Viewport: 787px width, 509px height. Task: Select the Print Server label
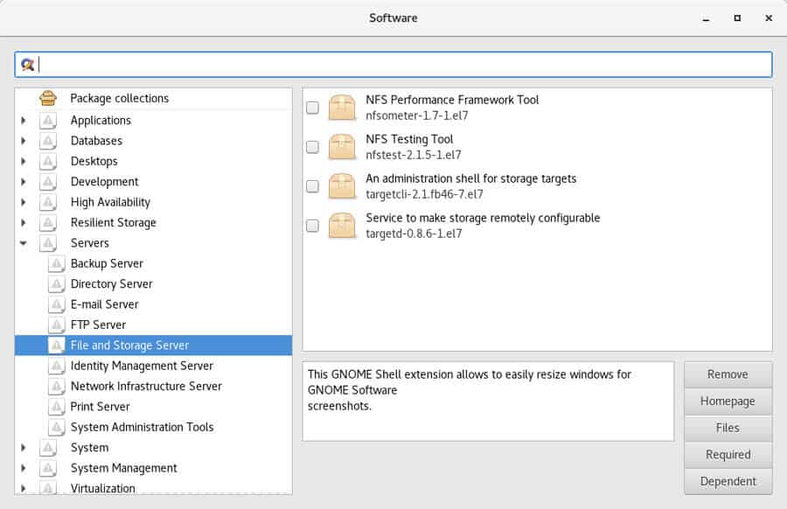[x=100, y=407]
